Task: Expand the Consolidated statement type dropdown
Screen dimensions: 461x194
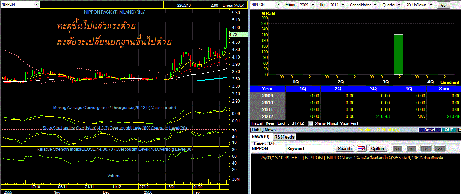Action: point(375,5)
